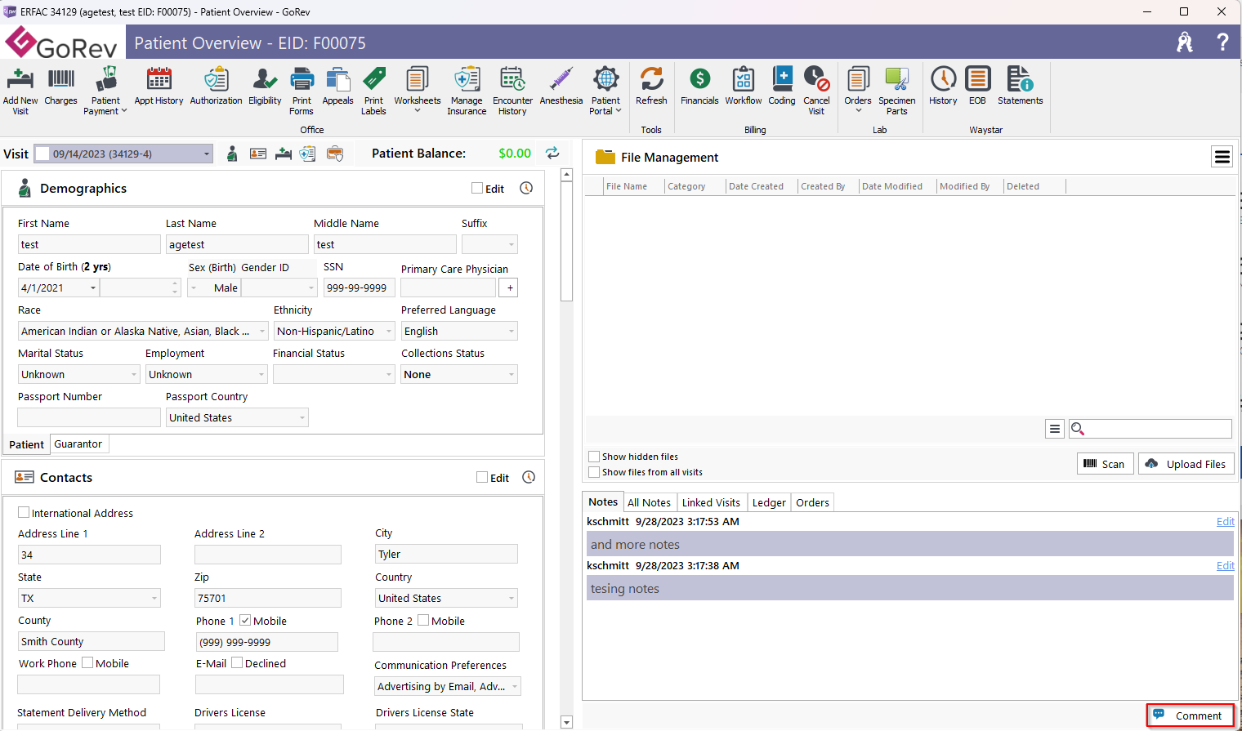Open Passport Country dropdown
This screenshot has height=731, width=1242.
pos(302,417)
